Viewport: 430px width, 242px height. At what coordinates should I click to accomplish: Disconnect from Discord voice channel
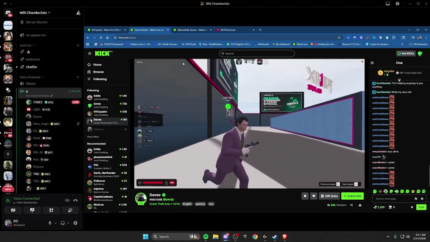coord(75,200)
